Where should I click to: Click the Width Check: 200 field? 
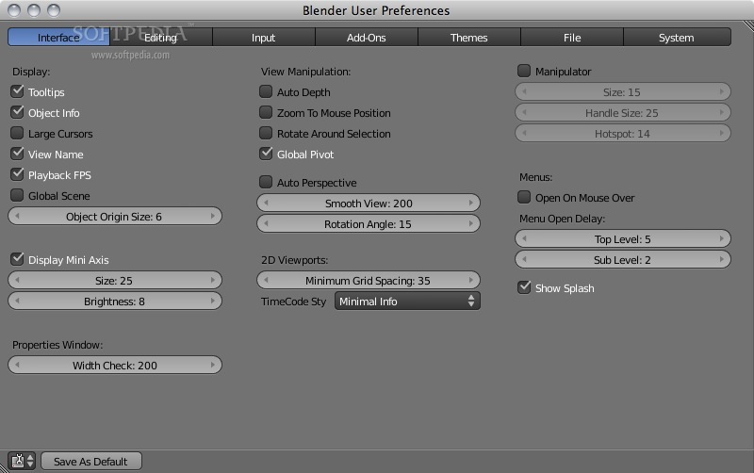(x=115, y=365)
